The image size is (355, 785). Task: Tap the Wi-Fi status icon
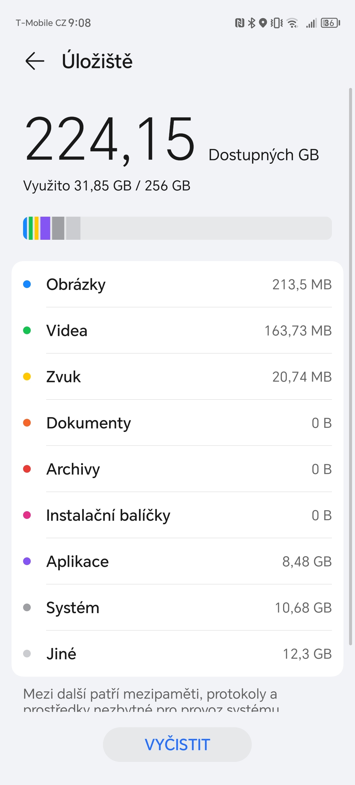pos(293,23)
